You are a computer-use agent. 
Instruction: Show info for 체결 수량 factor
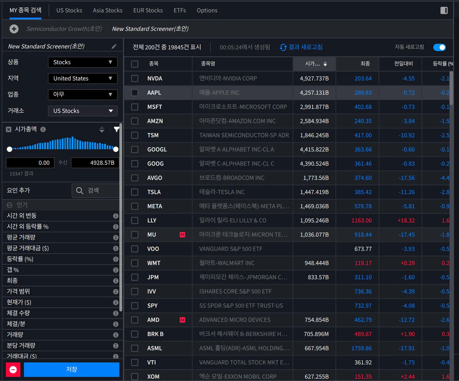tap(116, 313)
